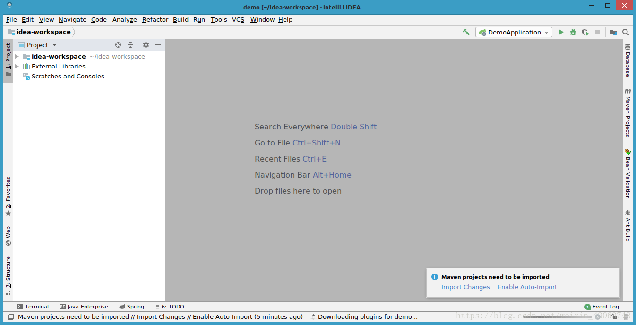Click the Maven import status bar message
This screenshot has width=636, height=325.
coord(160,317)
